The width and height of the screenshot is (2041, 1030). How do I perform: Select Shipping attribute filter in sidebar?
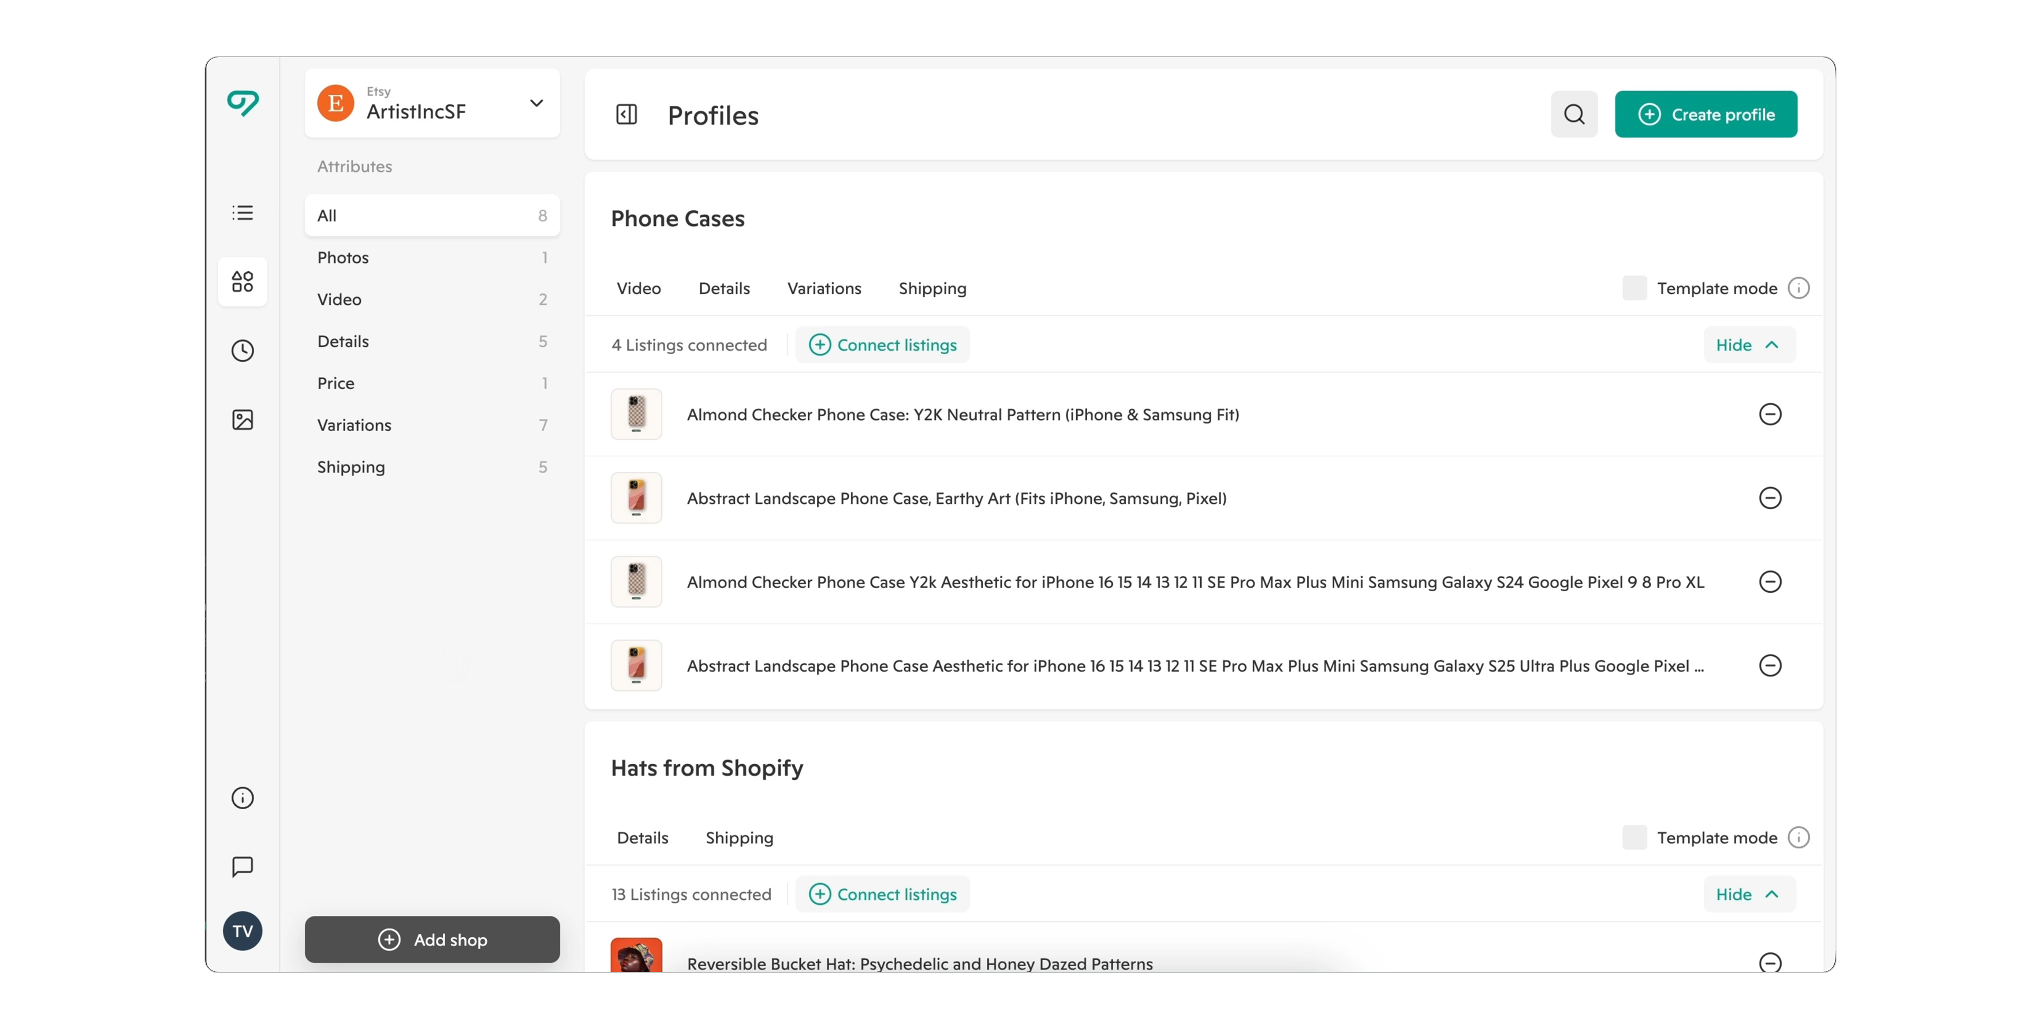click(x=351, y=467)
